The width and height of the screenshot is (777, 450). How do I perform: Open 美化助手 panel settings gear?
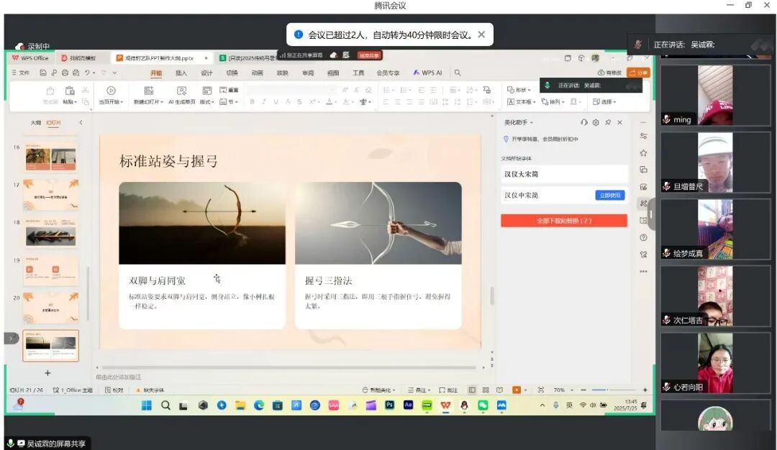point(596,122)
